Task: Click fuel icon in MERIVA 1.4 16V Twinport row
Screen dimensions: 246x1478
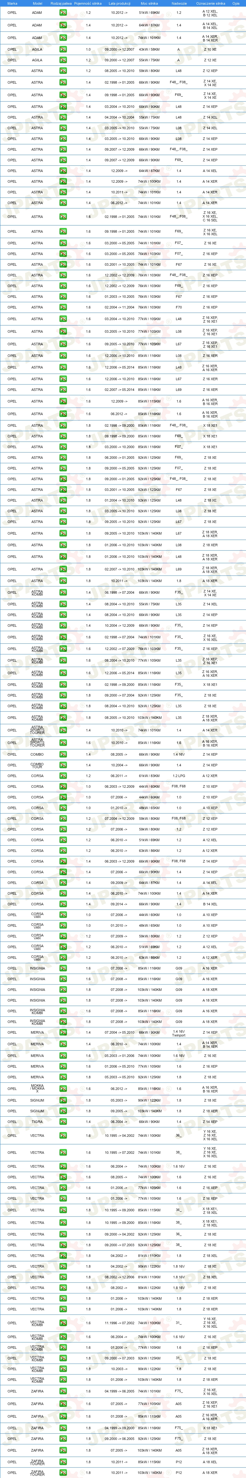Action: click(x=63, y=1033)
